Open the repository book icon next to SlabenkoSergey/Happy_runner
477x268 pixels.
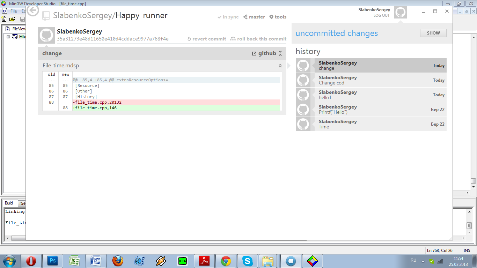click(x=46, y=16)
